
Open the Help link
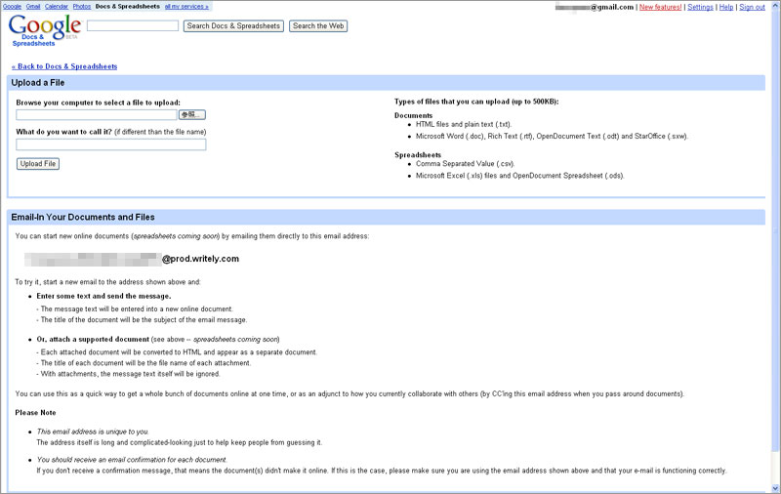(x=726, y=7)
